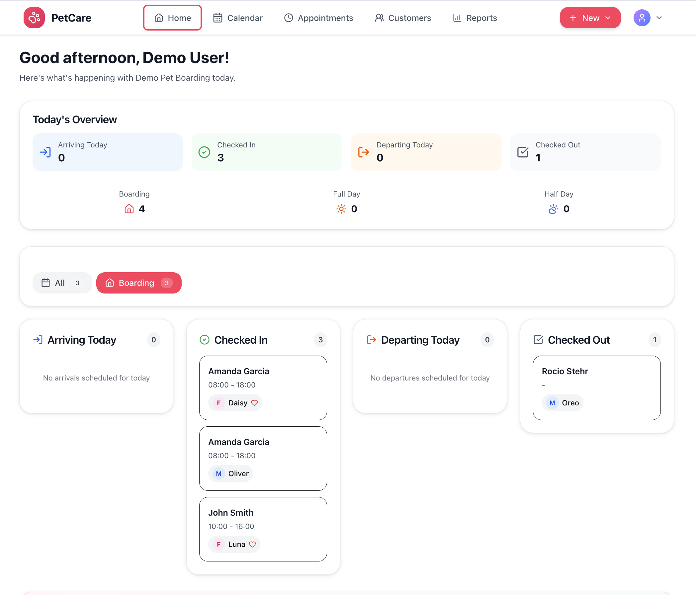
Task: Open John Smith's appointment card
Action: (263, 529)
